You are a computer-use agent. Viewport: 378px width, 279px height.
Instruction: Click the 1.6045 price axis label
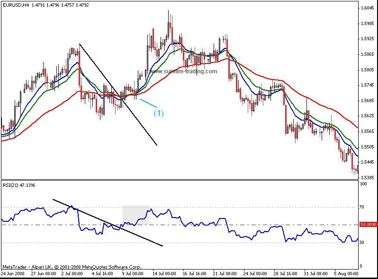click(368, 8)
